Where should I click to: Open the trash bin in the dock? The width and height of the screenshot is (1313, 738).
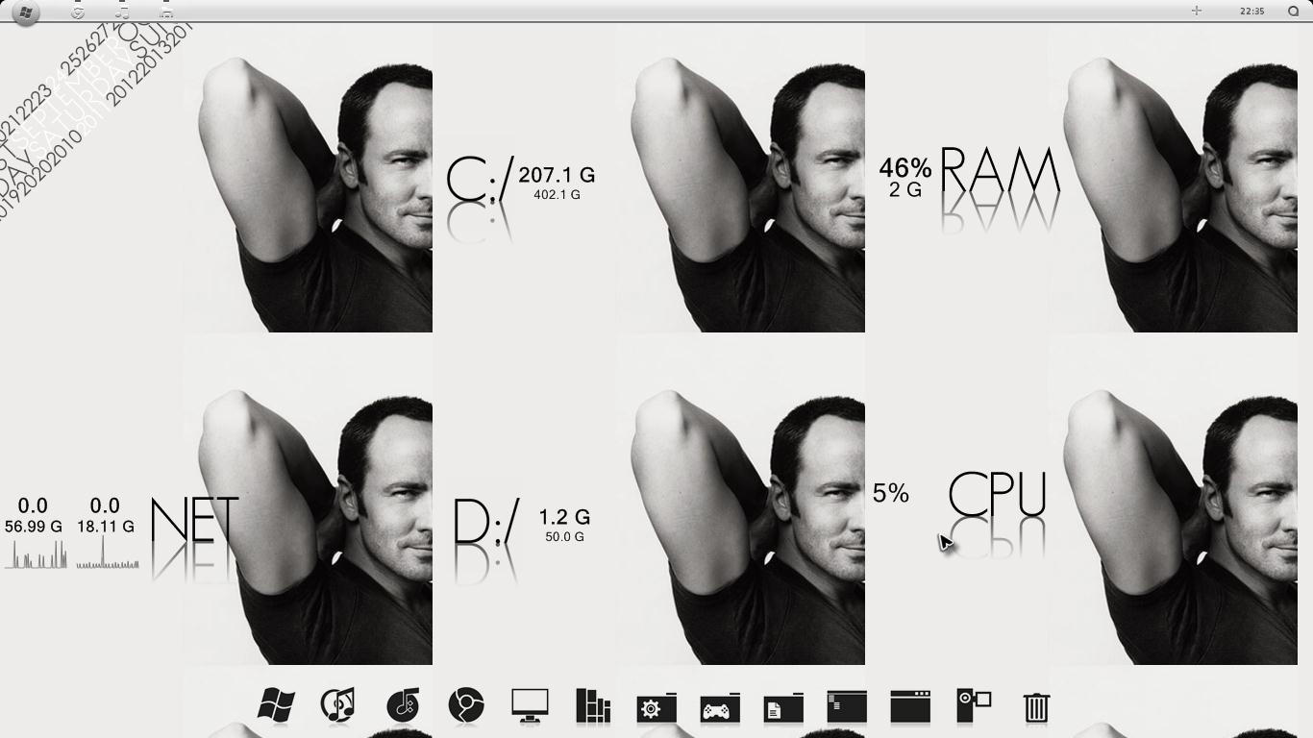tap(1036, 707)
